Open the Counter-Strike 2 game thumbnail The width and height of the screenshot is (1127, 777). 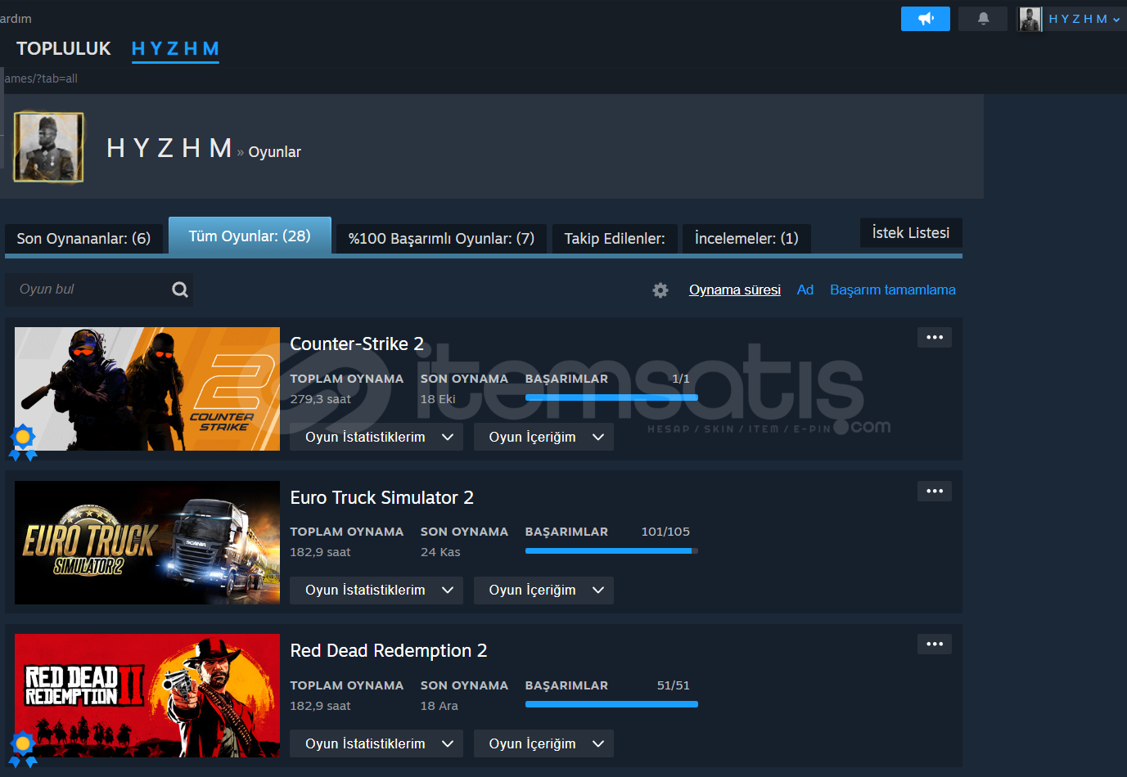(147, 389)
